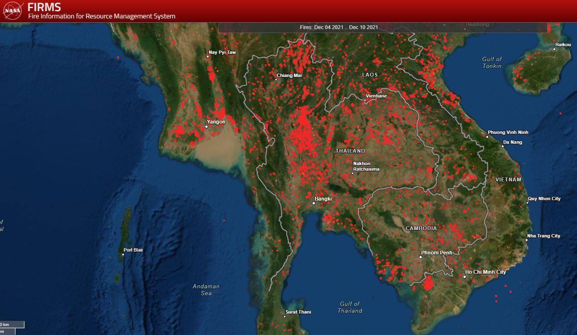Click the Ho Chi Minh City label
Viewport: 577px width, 335px height.
tap(486, 272)
